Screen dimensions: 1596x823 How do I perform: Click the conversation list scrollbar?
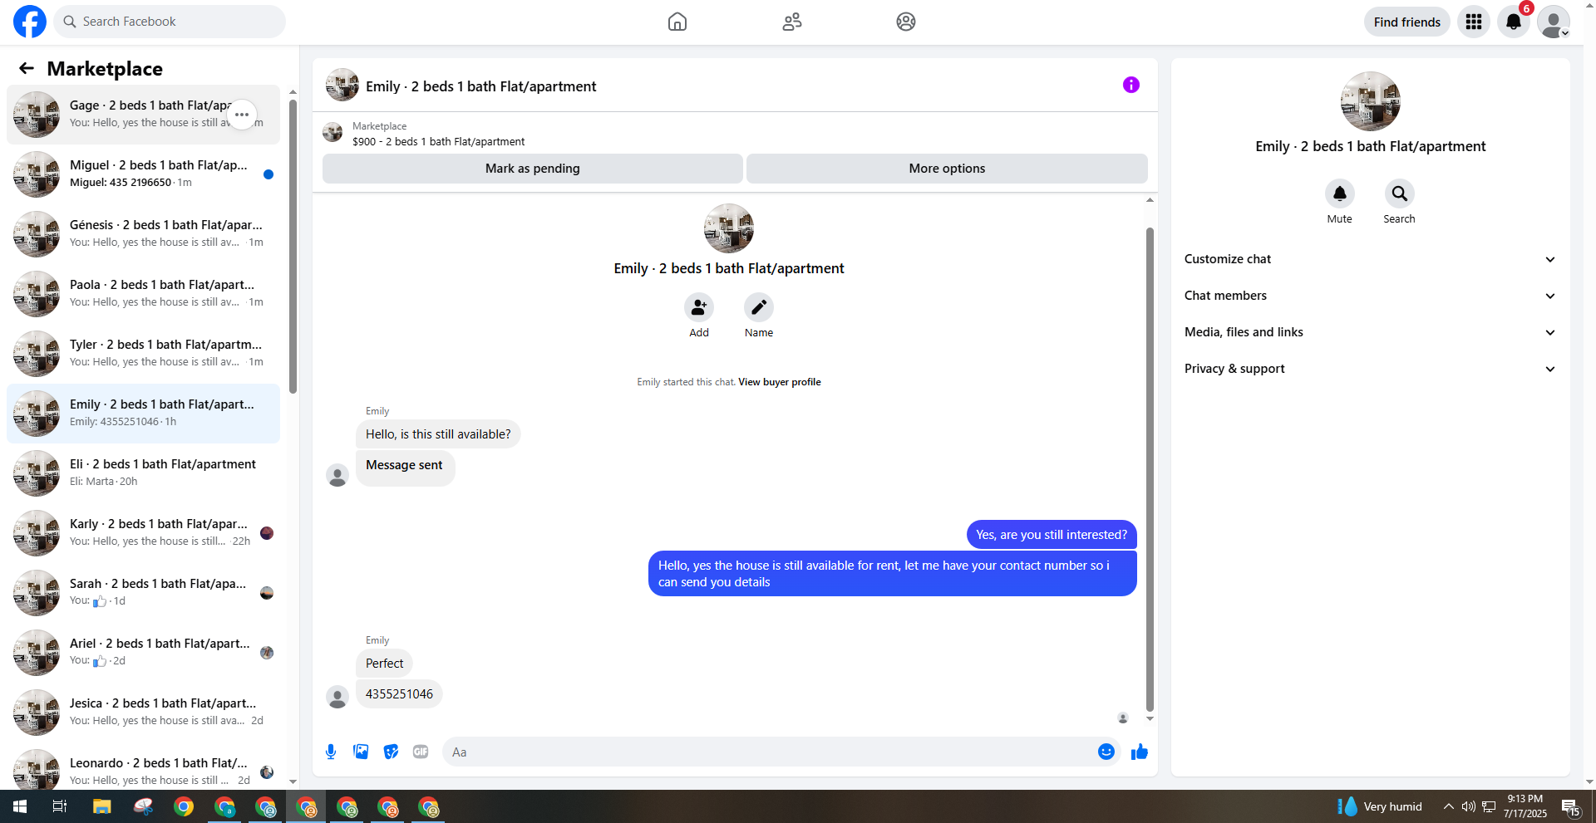(x=293, y=247)
